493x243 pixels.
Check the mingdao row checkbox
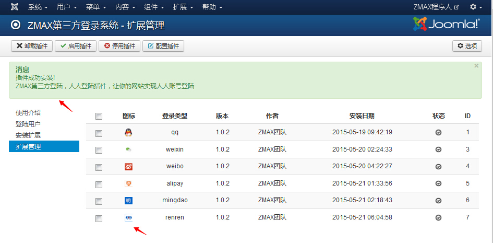click(99, 201)
